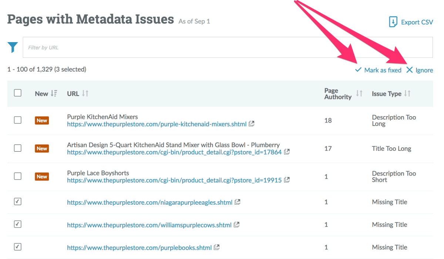Click New badge on Purple KitchenAid Mixers row
Screen dimensions: 444x259
click(42, 120)
